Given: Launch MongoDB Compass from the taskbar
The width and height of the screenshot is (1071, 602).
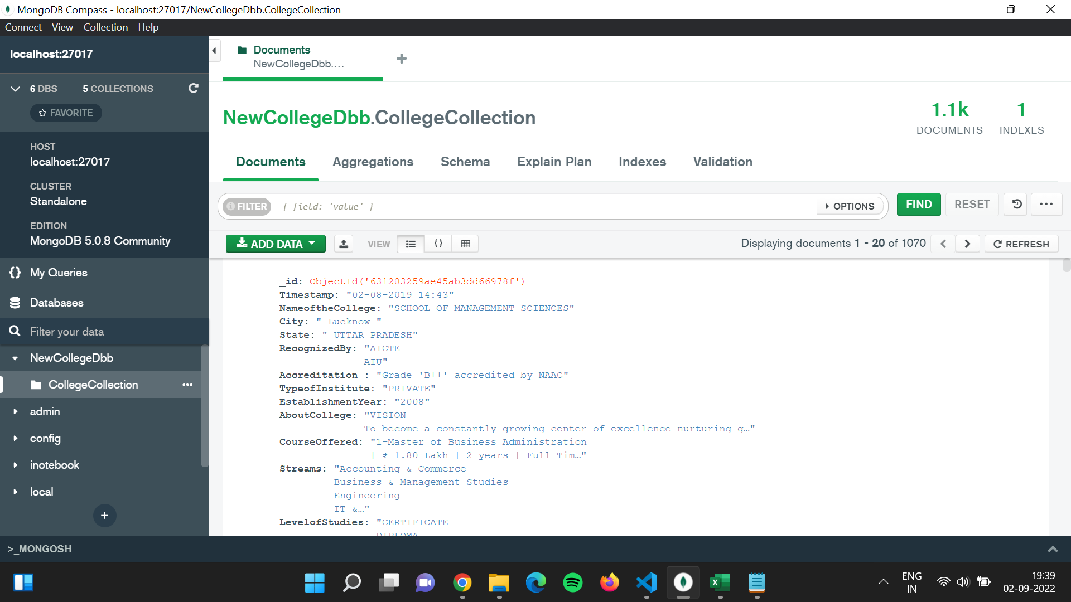Looking at the screenshot, I should pos(683,582).
